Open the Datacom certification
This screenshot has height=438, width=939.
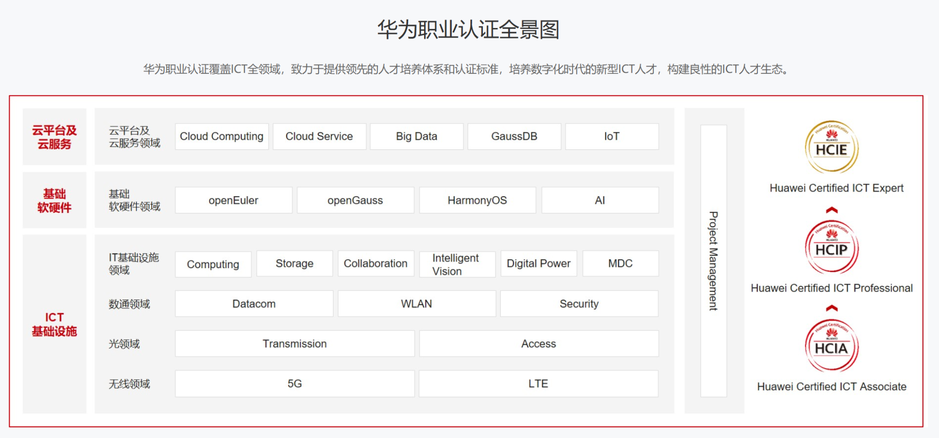click(254, 304)
